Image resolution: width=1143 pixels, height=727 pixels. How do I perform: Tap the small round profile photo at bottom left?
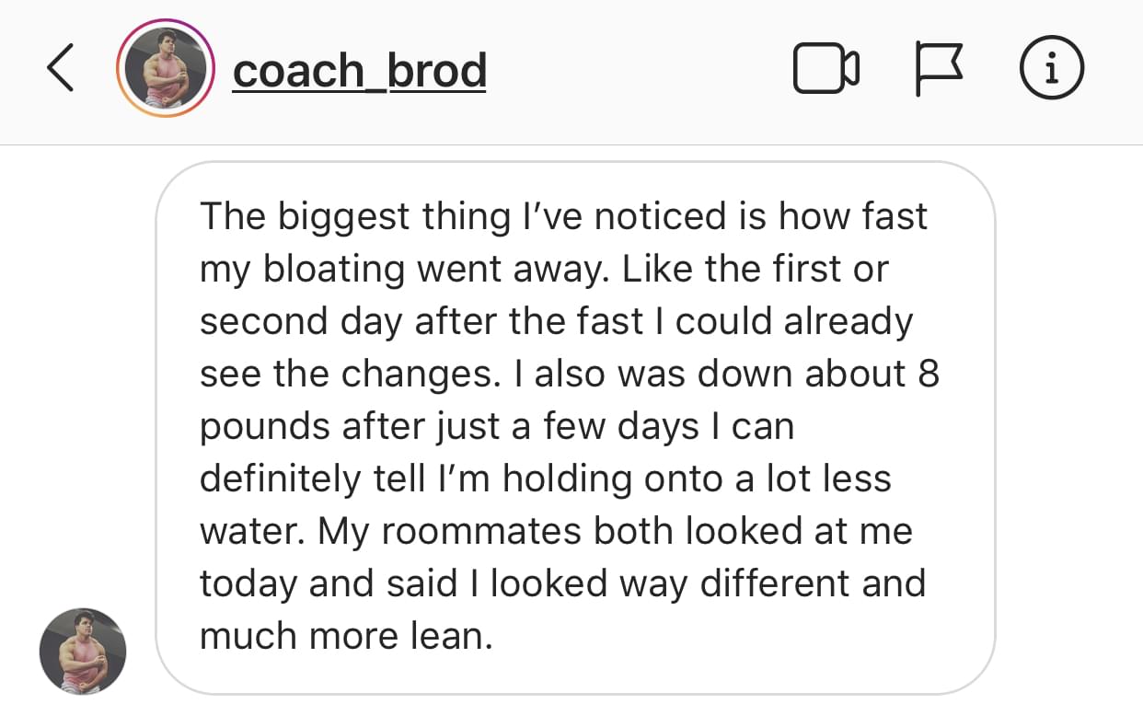83,652
